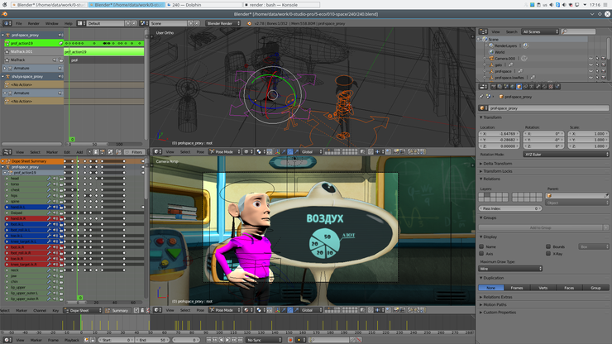Toggle selectability cursor for prof-space in outliner
Viewport: 612px width, 344px height.
pos(597,71)
